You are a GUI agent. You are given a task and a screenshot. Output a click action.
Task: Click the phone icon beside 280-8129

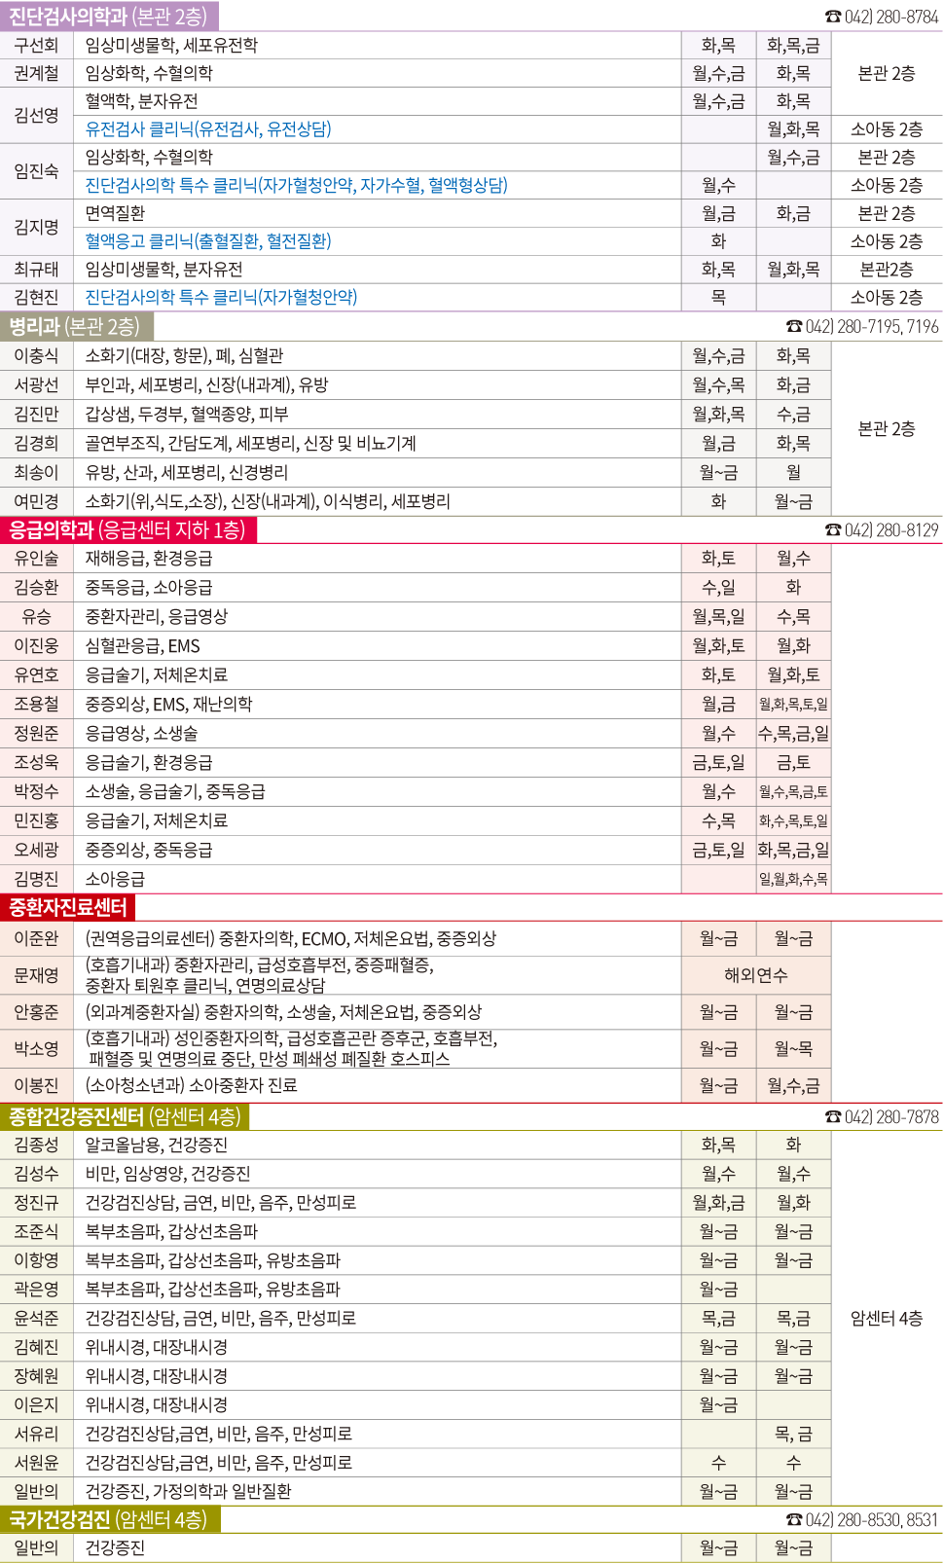point(833,530)
